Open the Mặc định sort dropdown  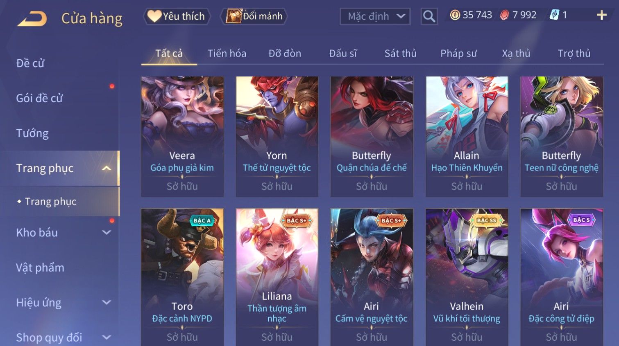point(375,16)
